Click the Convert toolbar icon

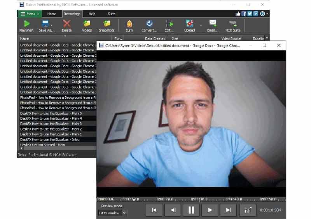[149, 26]
